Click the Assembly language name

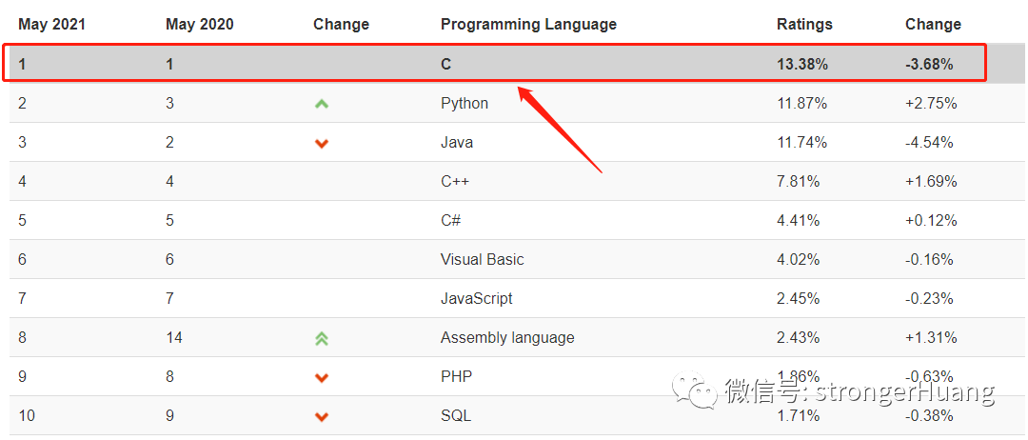pyautogui.click(x=507, y=338)
